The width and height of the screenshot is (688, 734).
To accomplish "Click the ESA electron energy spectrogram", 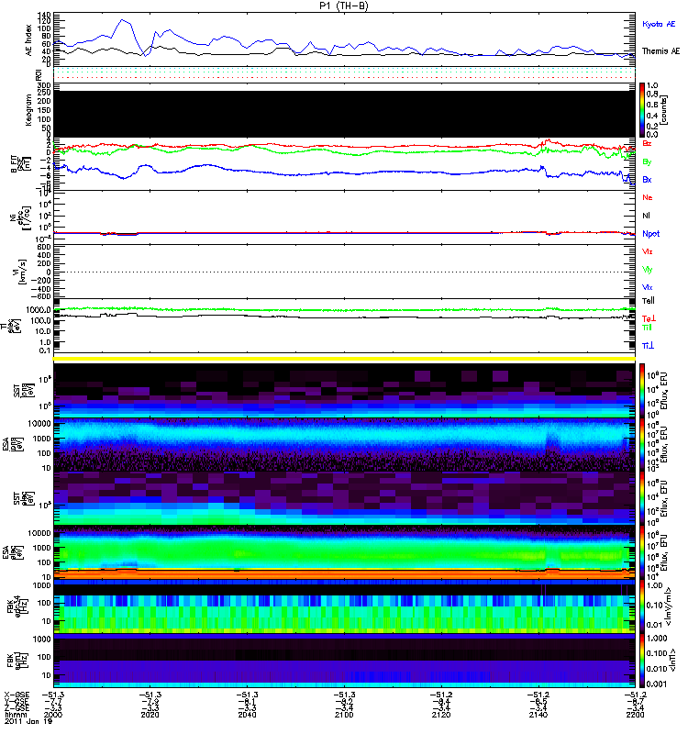I will point(344,553).
